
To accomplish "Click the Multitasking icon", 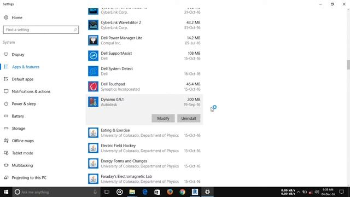I will [x=6, y=165].
